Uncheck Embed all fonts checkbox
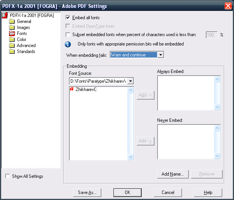Viewport: 234px width, 200px height. [x=68, y=18]
